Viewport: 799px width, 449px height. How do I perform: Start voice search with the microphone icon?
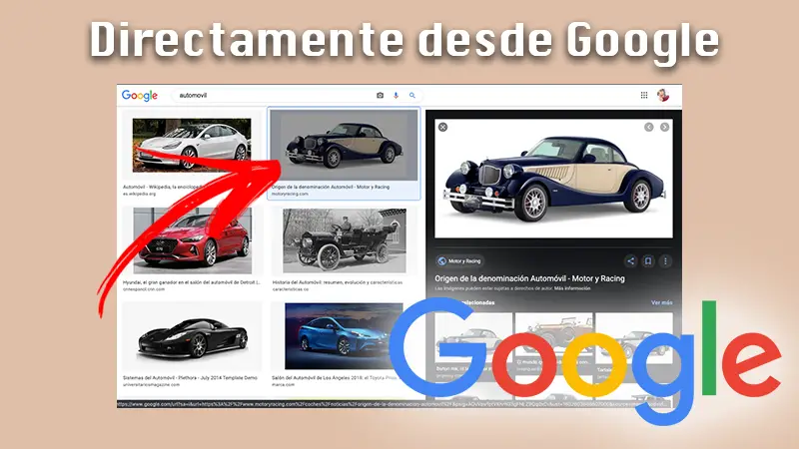[396, 95]
